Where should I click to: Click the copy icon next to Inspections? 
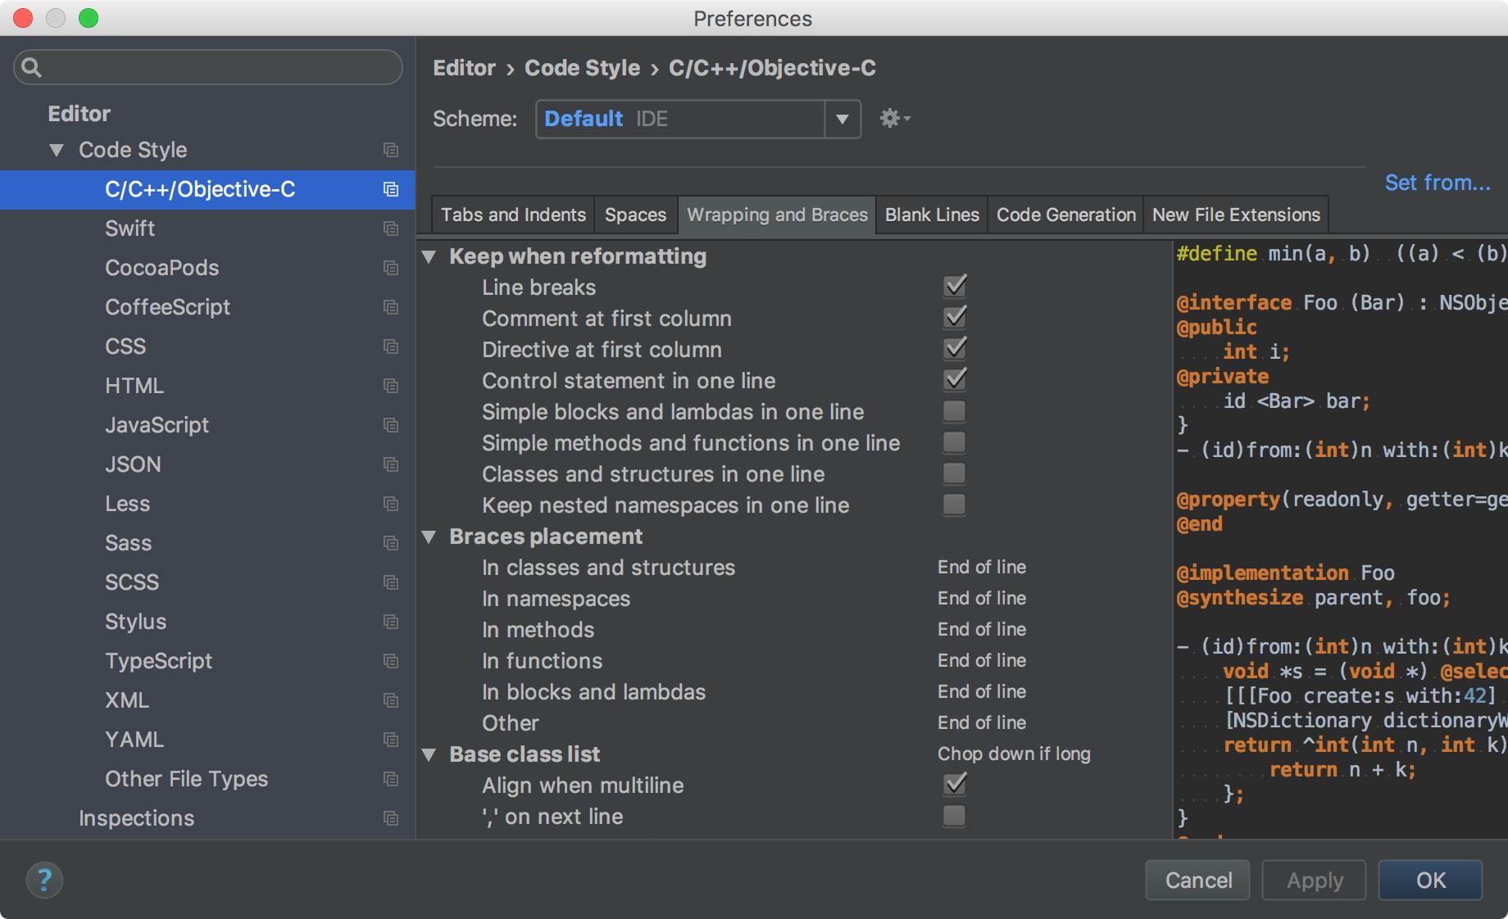tap(391, 818)
